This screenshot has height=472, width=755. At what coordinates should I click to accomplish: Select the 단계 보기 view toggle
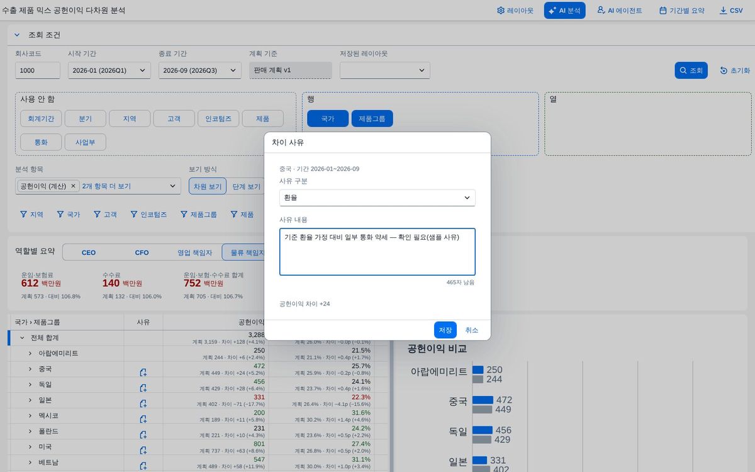pos(247,186)
